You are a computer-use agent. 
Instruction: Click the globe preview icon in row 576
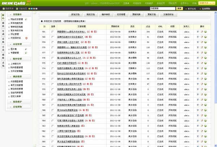click(x=205, y=58)
